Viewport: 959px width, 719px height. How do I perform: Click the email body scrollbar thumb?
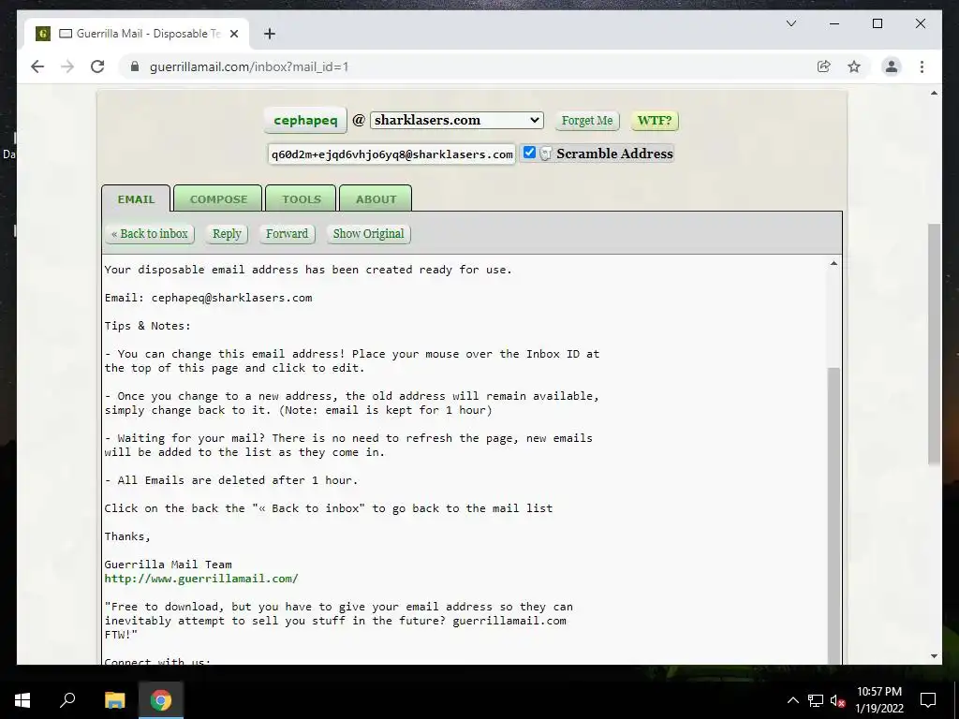(x=834, y=517)
